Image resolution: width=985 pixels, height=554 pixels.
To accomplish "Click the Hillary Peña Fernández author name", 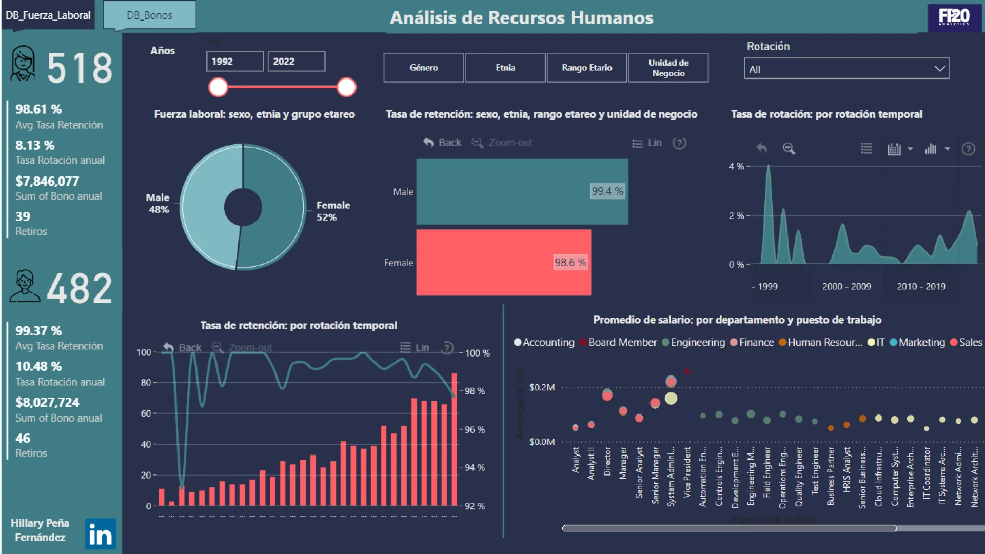I will 40,530.
